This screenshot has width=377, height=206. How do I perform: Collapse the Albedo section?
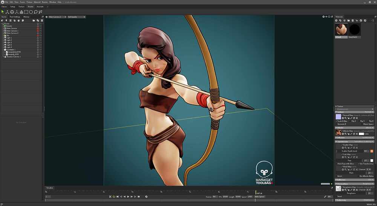pos(336,128)
